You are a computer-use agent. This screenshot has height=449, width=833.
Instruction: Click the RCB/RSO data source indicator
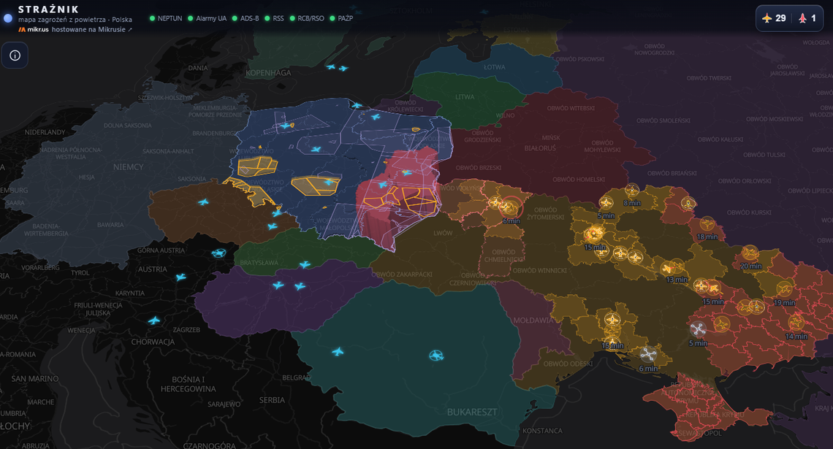click(x=307, y=18)
